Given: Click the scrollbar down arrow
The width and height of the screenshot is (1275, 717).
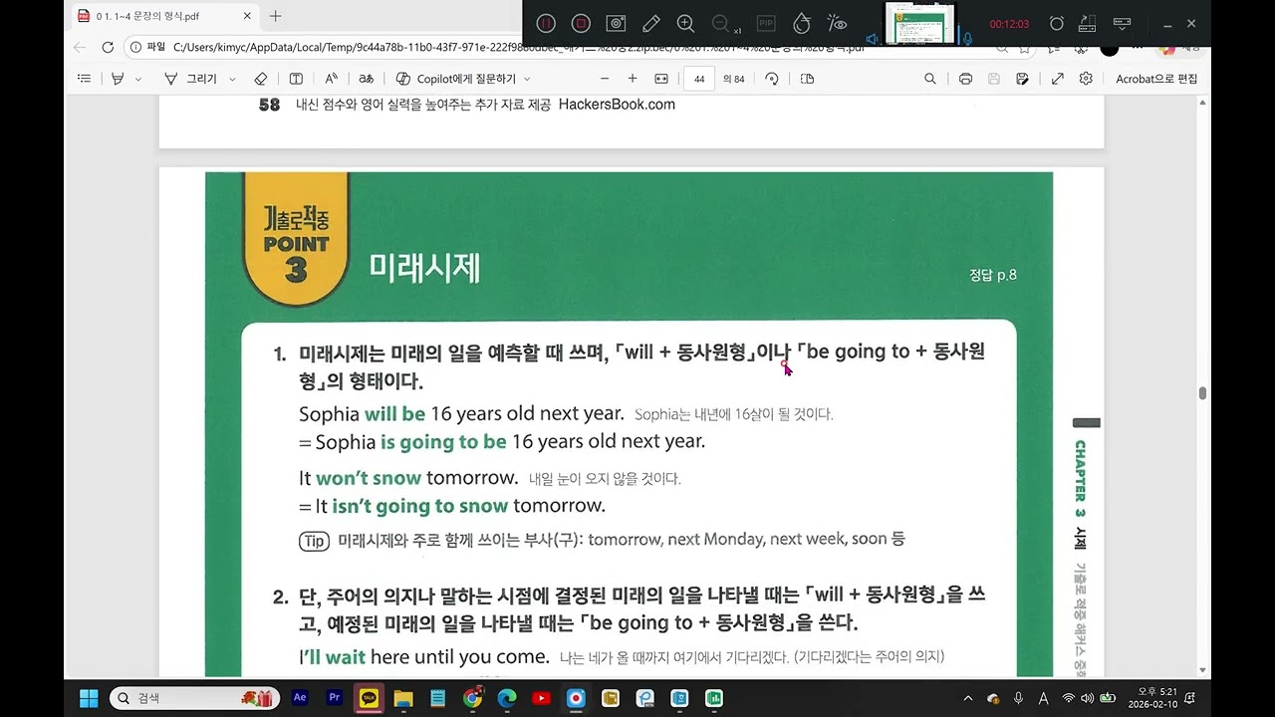Looking at the screenshot, I should (x=1202, y=670).
